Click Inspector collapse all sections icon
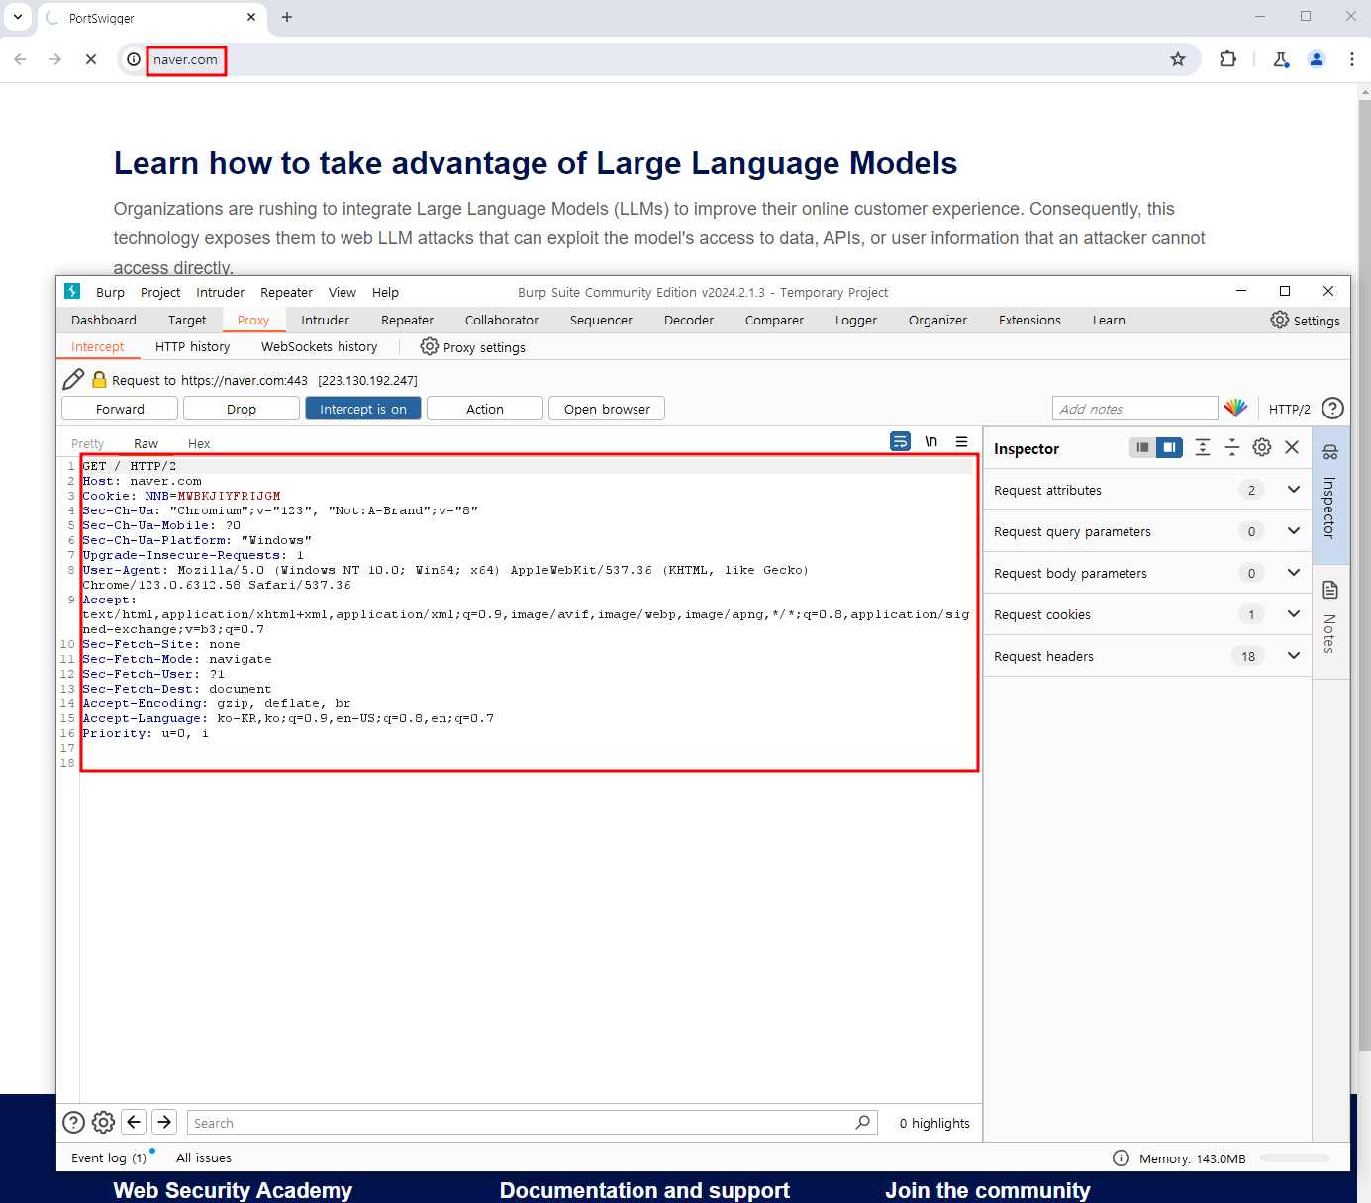 click(1232, 447)
